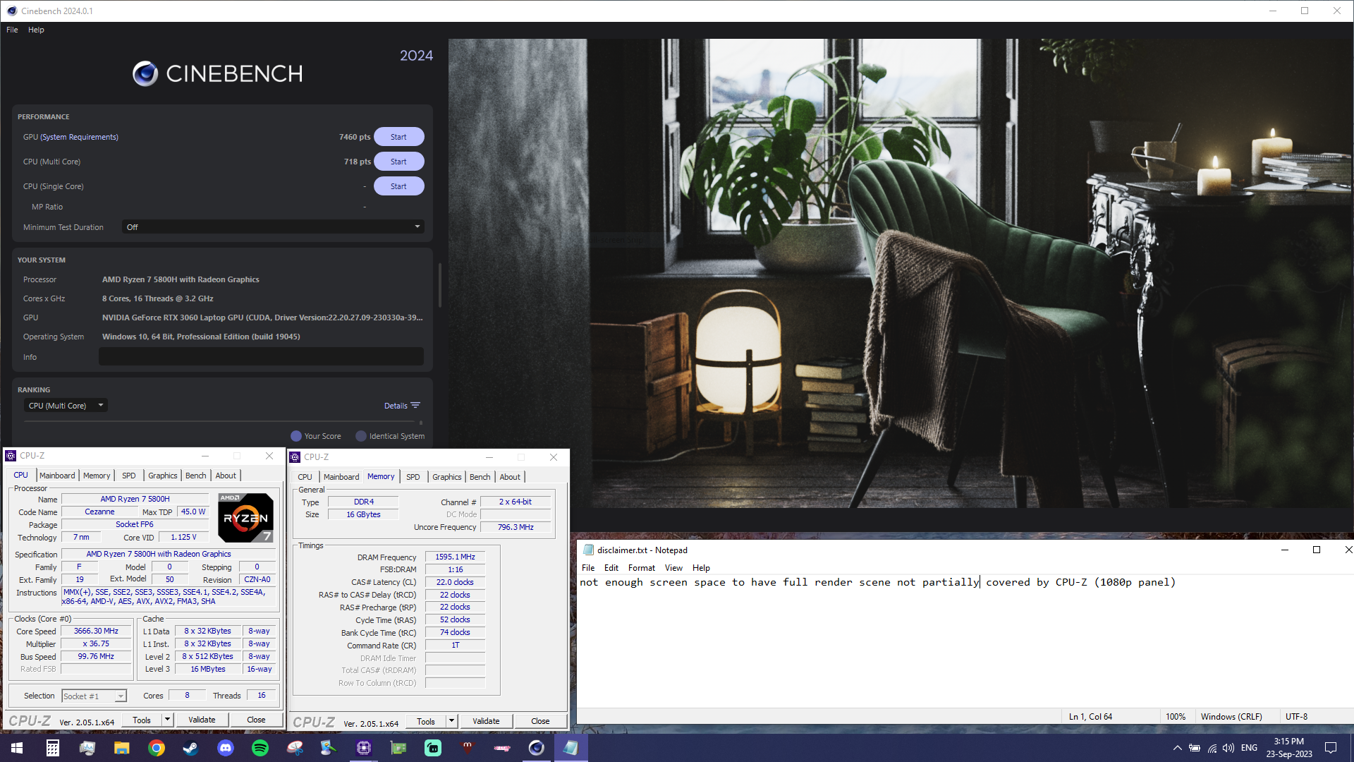Click the CPU-Z taskbar icon

click(363, 748)
